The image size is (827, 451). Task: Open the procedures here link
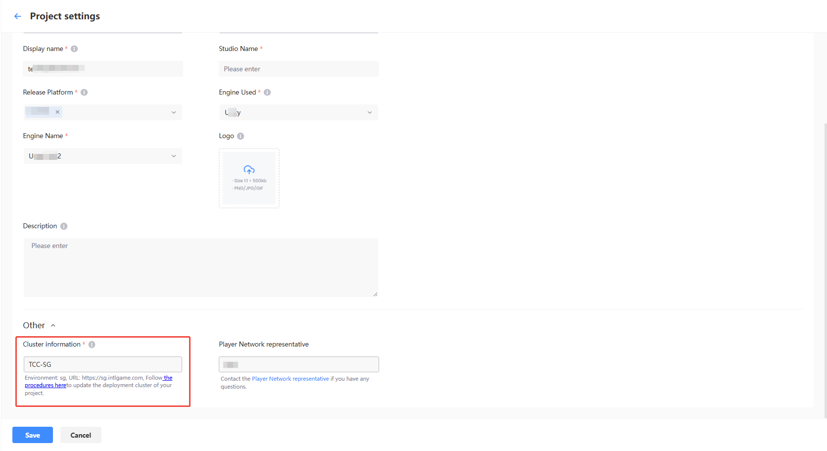pos(45,385)
